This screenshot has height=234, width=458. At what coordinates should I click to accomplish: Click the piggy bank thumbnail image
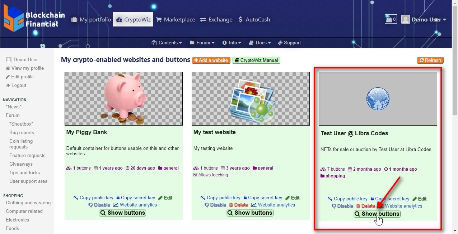tap(123, 98)
